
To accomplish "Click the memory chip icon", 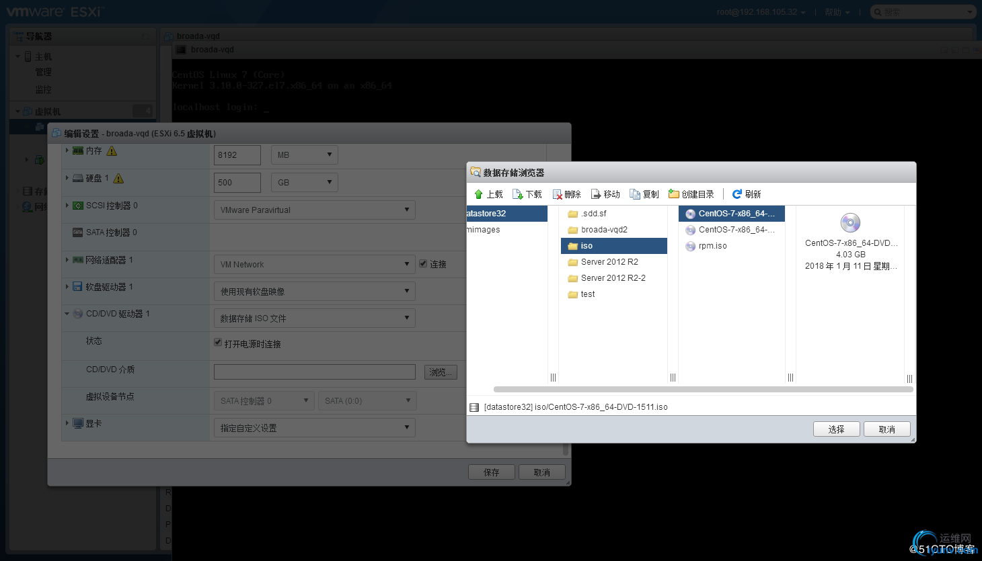I will click(x=78, y=150).
